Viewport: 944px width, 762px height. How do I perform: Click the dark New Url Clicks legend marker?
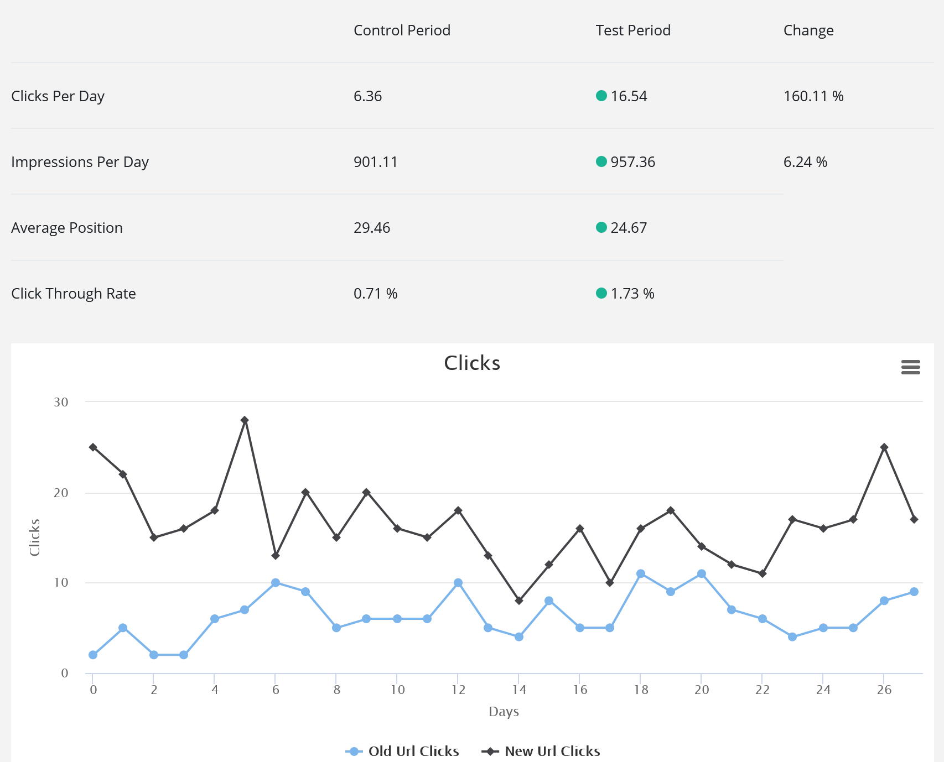pos(490,751)
